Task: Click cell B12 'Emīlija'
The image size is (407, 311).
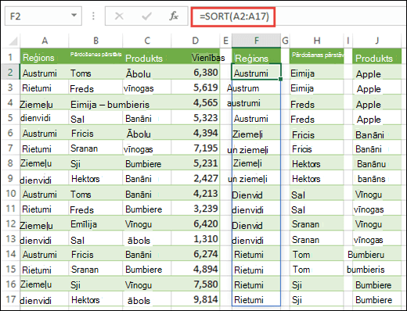Action: pyautogui.click(x=95, y=223)
